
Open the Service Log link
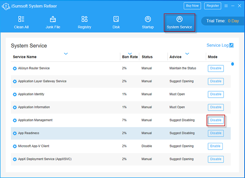tap(217, 45)
